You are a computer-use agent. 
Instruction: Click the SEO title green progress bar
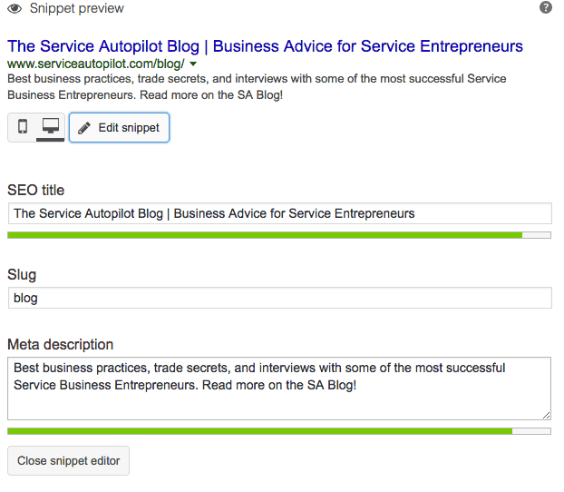[x=279, y=235]
